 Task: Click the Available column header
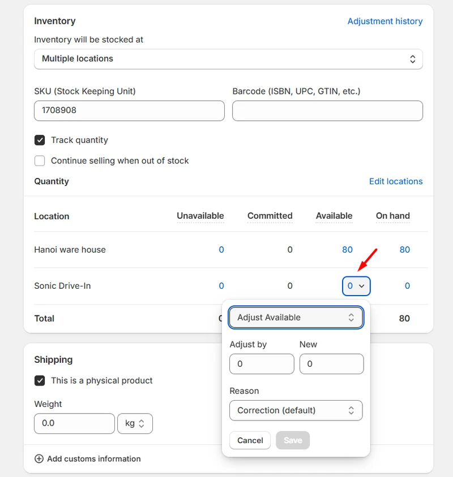point(334,216)
